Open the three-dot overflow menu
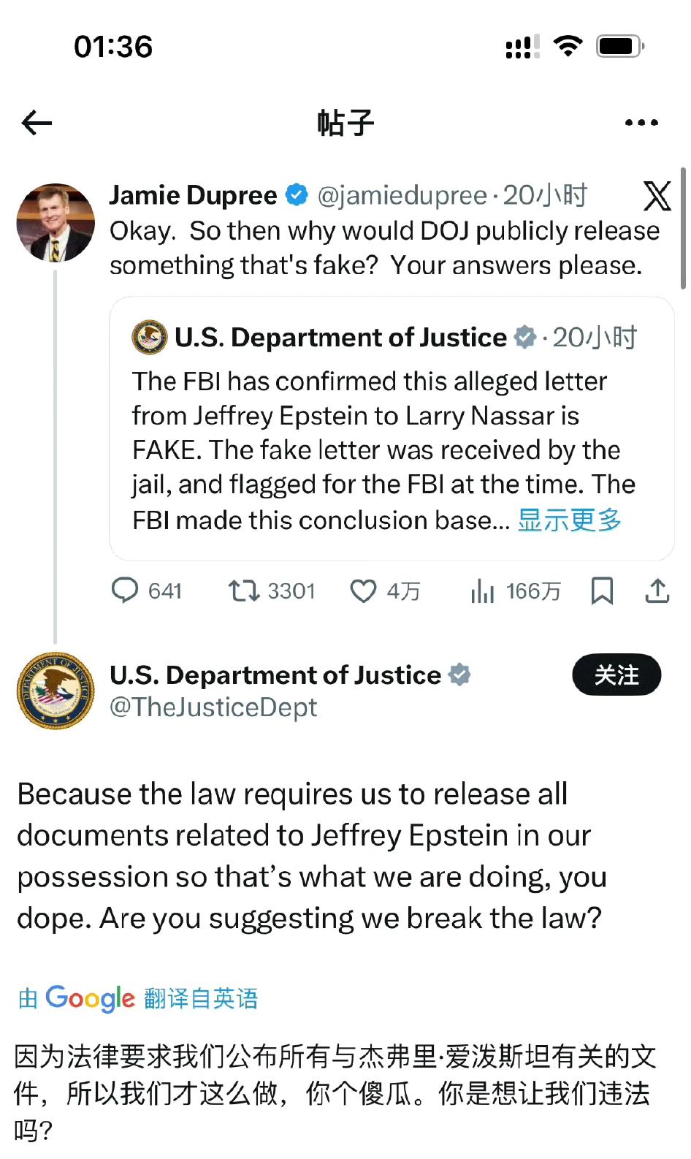This screenshot has height=1159, width=691. pos(641,122)
